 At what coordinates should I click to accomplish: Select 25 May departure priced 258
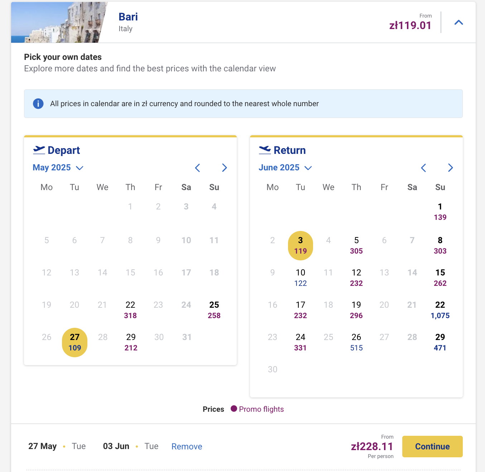214,310
